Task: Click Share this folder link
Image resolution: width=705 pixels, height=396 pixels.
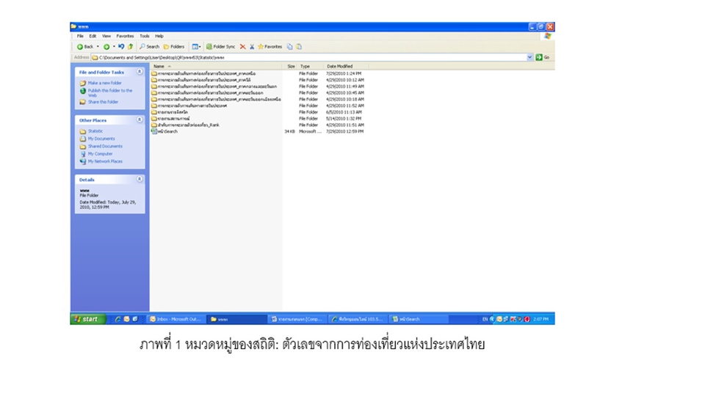Action: click(x=103, y=102)
